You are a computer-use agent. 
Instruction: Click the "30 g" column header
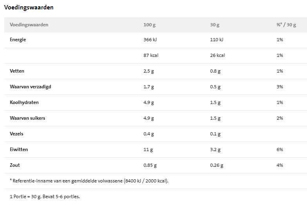214,25
